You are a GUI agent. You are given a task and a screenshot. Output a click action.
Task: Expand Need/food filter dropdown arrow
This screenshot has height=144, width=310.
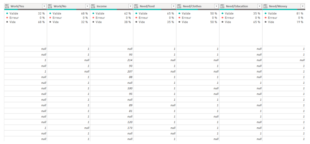click(174, 6)
